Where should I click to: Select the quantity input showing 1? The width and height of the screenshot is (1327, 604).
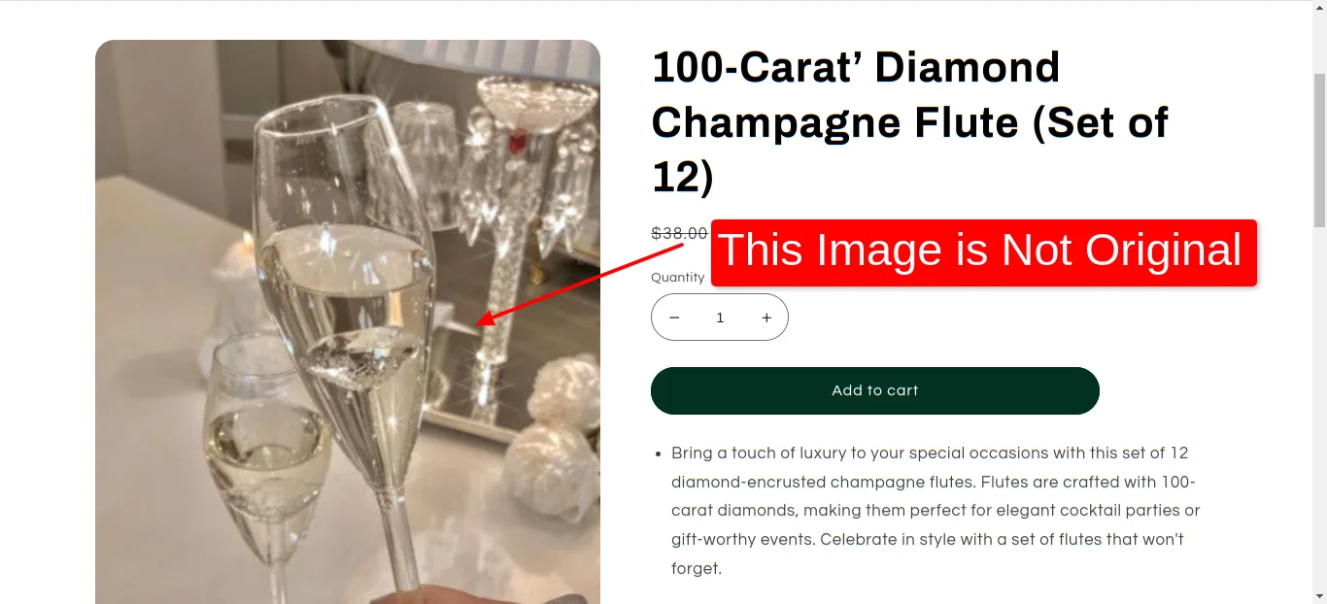coord(720,317)
